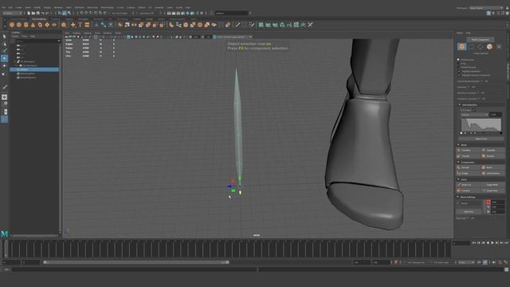Switch to single-pane viewport layout
This screenshot has width=510, height=287.
point(4,97)
